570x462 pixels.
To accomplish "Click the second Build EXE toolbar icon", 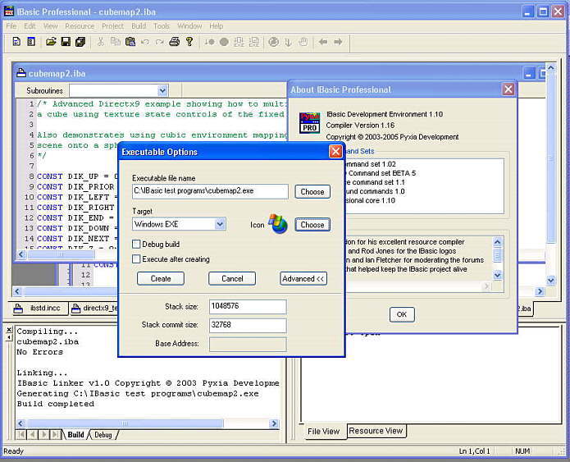I will pos(254,42).
